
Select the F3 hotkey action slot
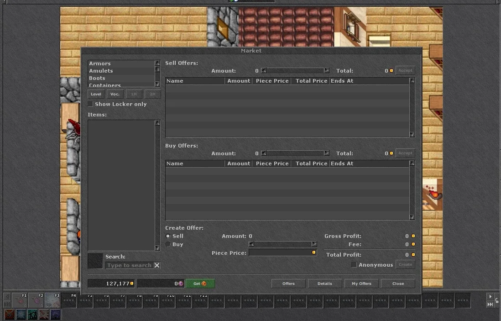coord(52,300)
